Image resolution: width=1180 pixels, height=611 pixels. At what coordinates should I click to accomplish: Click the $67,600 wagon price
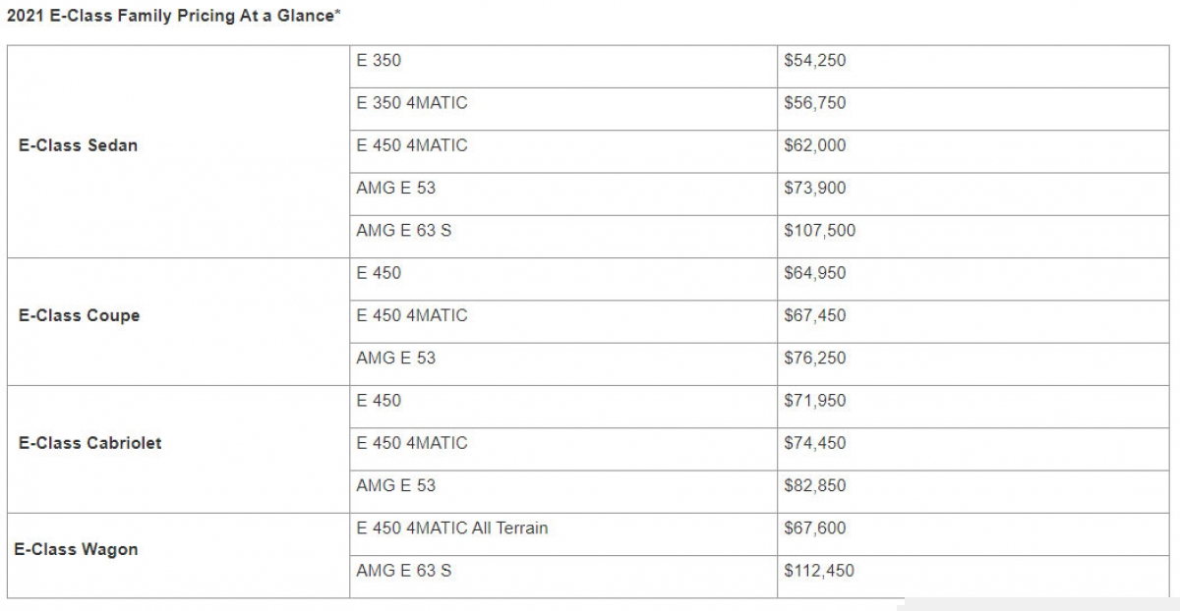pyautogui.click(x=814, y=528)
